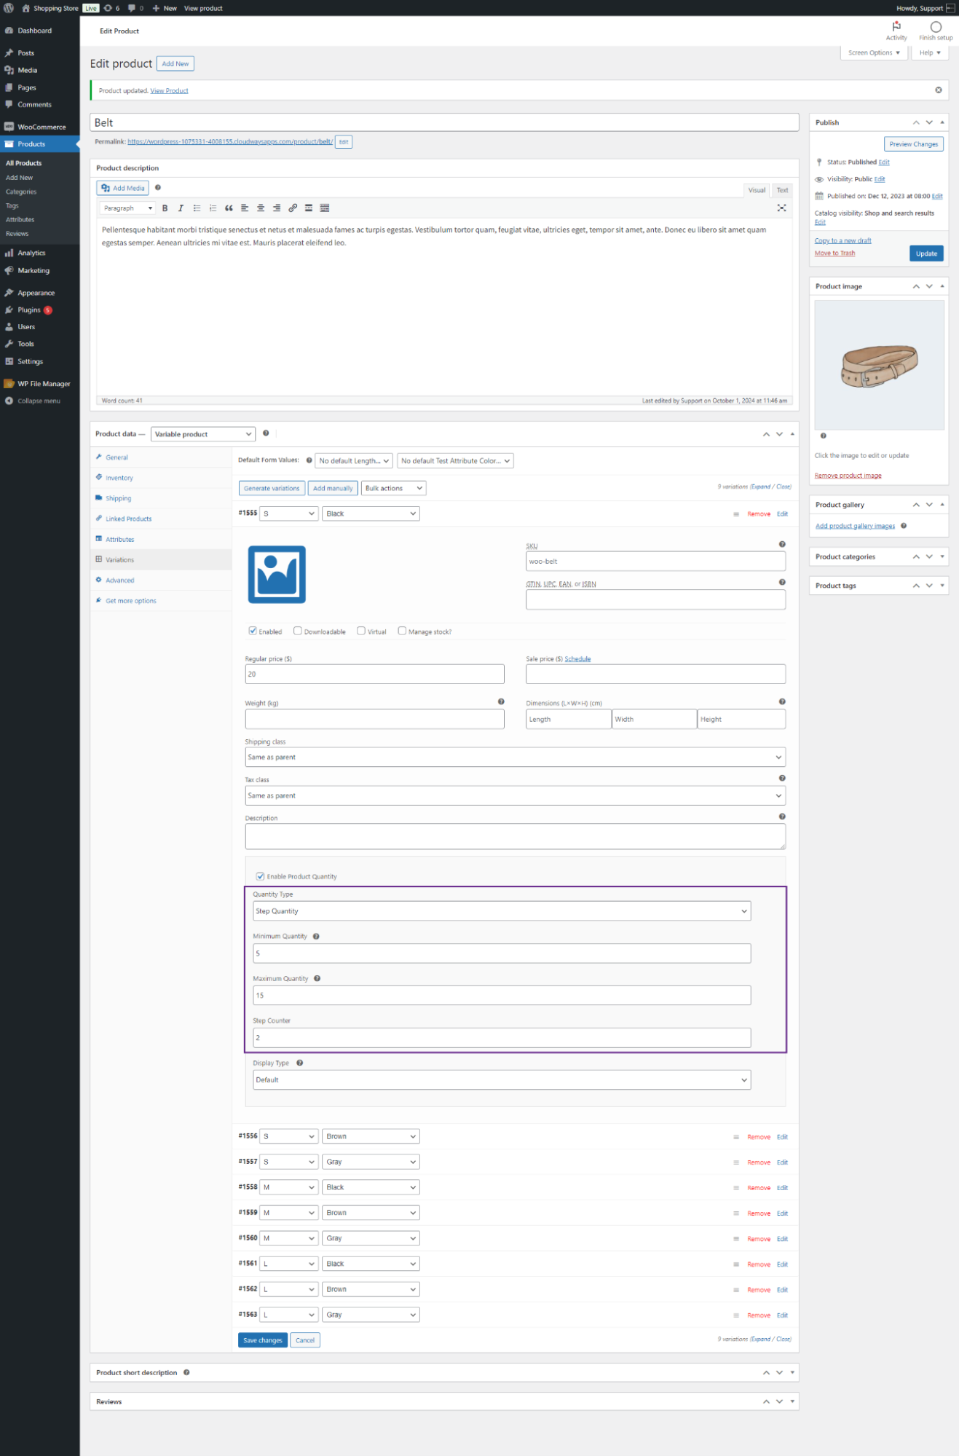Click the Save changes button
This screenshot has height=1456, width=959.
pos(262,1340)
